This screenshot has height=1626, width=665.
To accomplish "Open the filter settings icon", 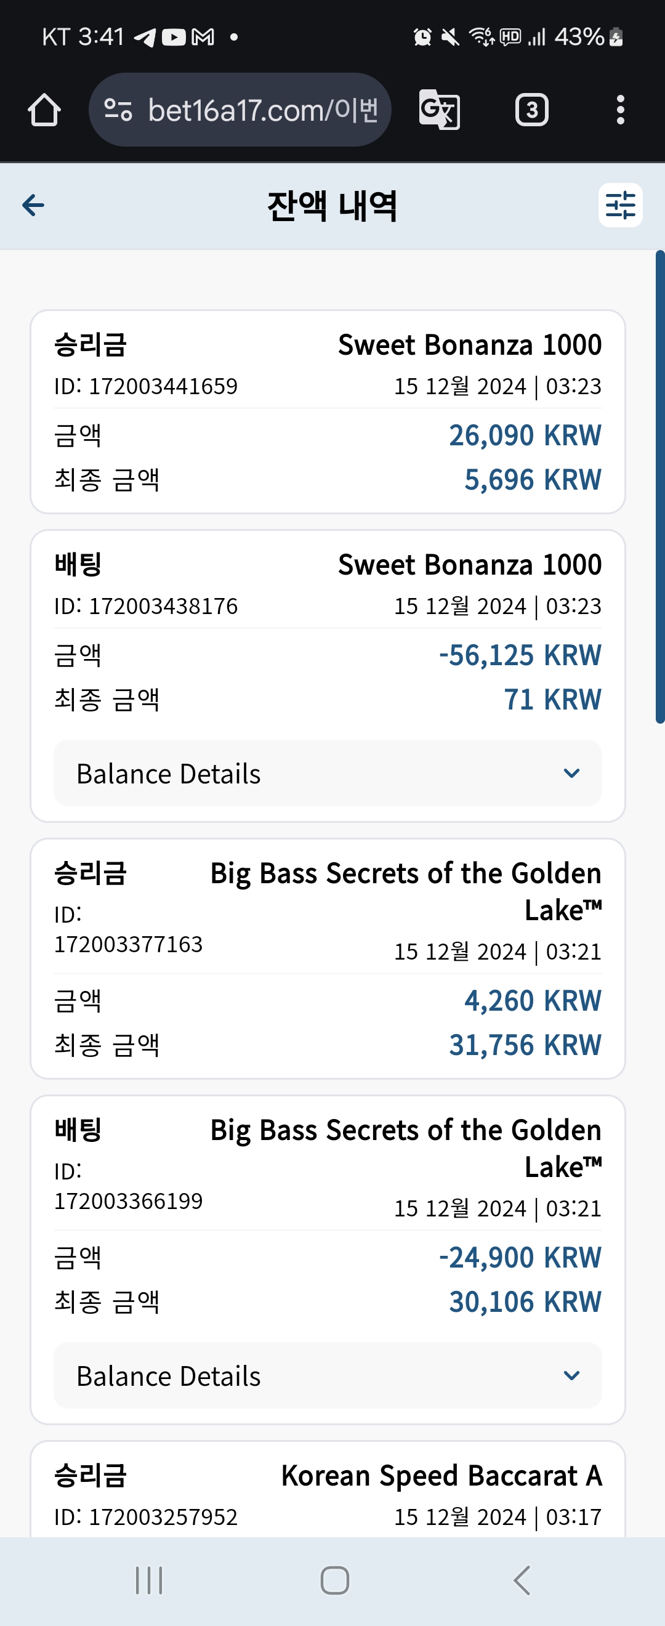I will [x=620, y=204].
